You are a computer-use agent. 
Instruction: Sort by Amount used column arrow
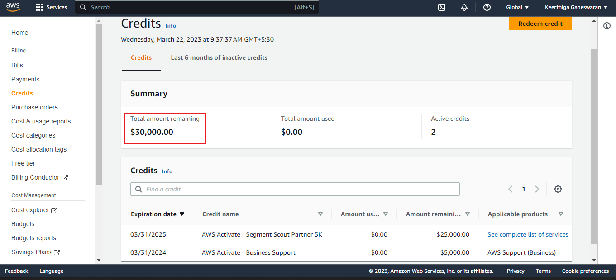[x=386, y=214]
